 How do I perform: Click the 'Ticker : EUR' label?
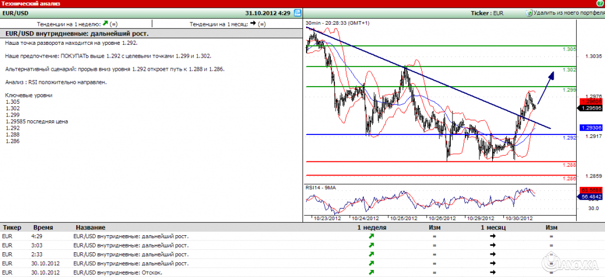tap(487, 13)
